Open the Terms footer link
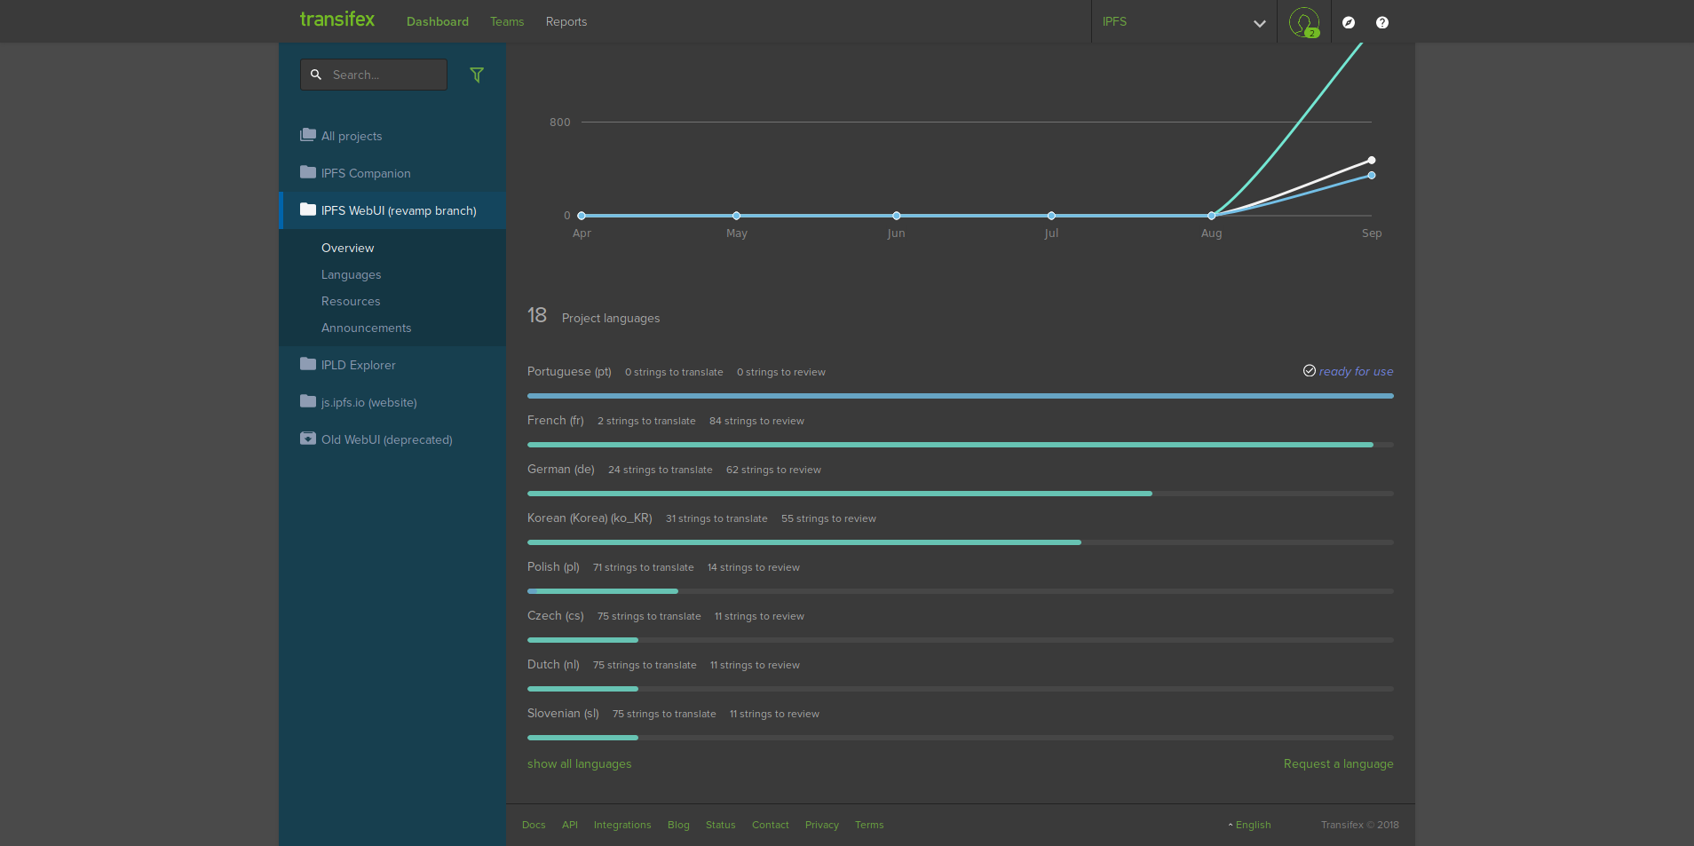This screenshot has height=846, width=1694. pyautogui.click(x=869, y=825)
